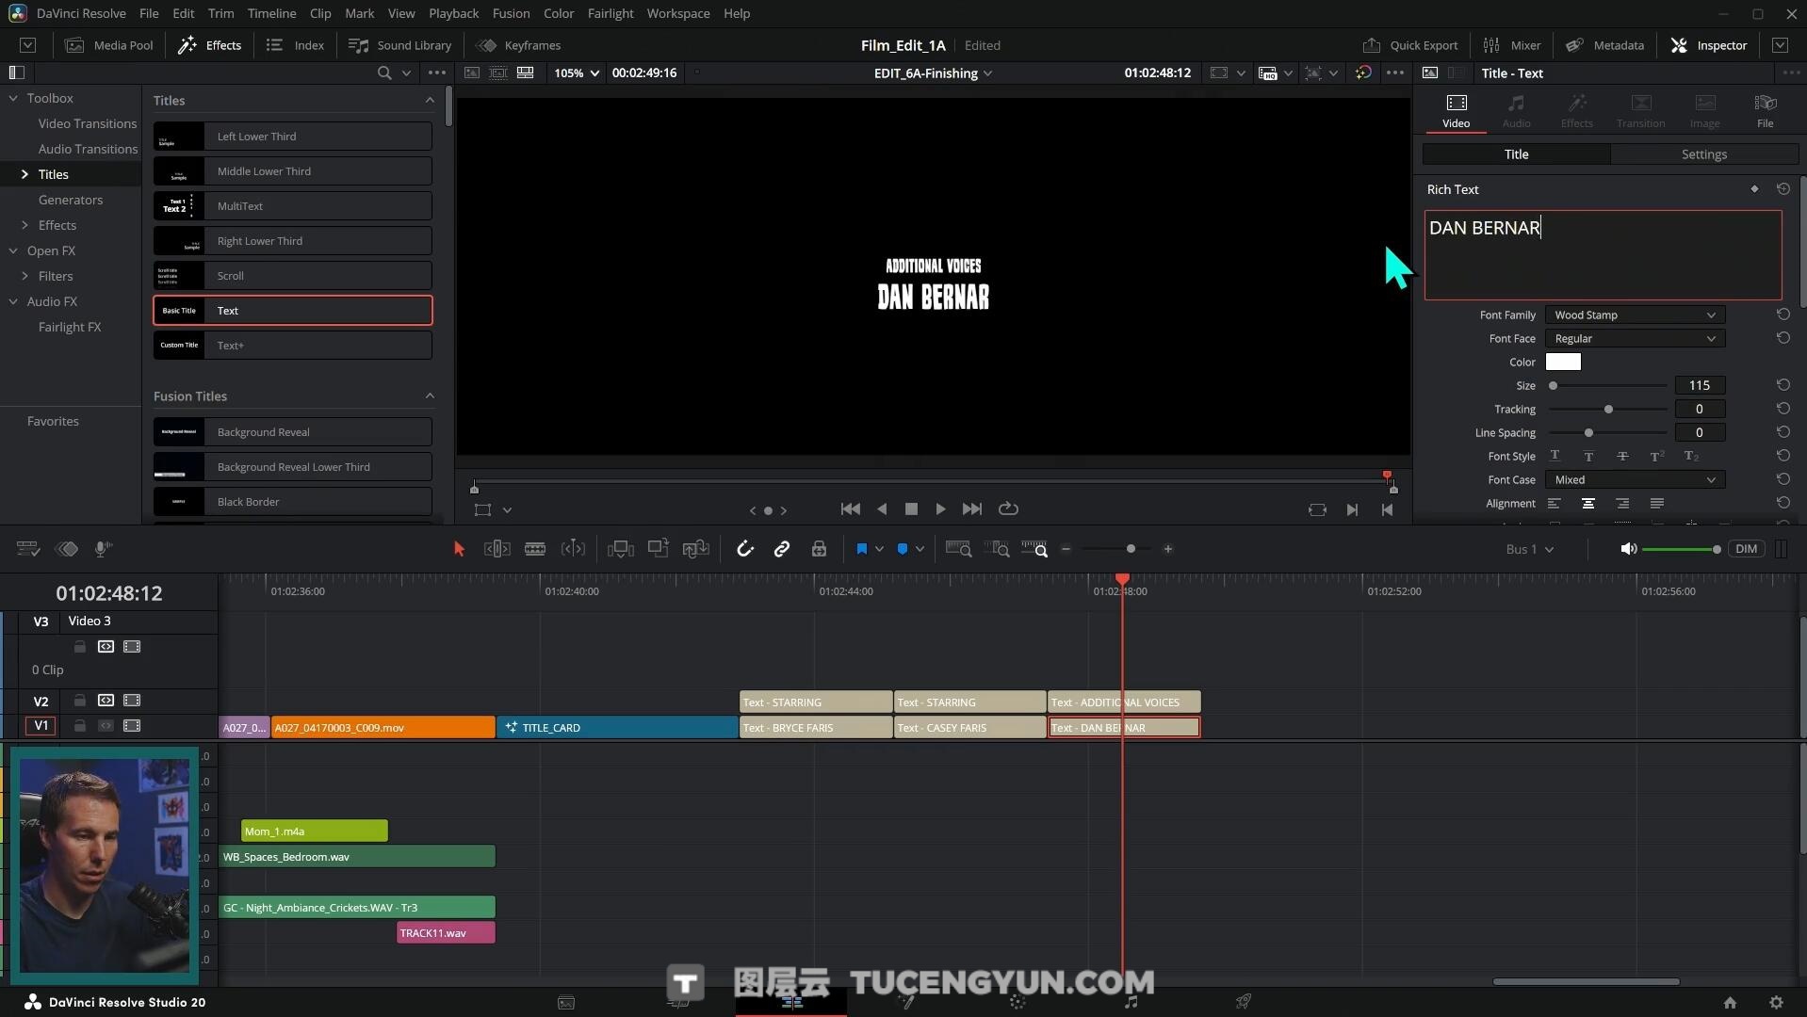
Task: Lock the V2 video track
Action: tap(80, 701)
